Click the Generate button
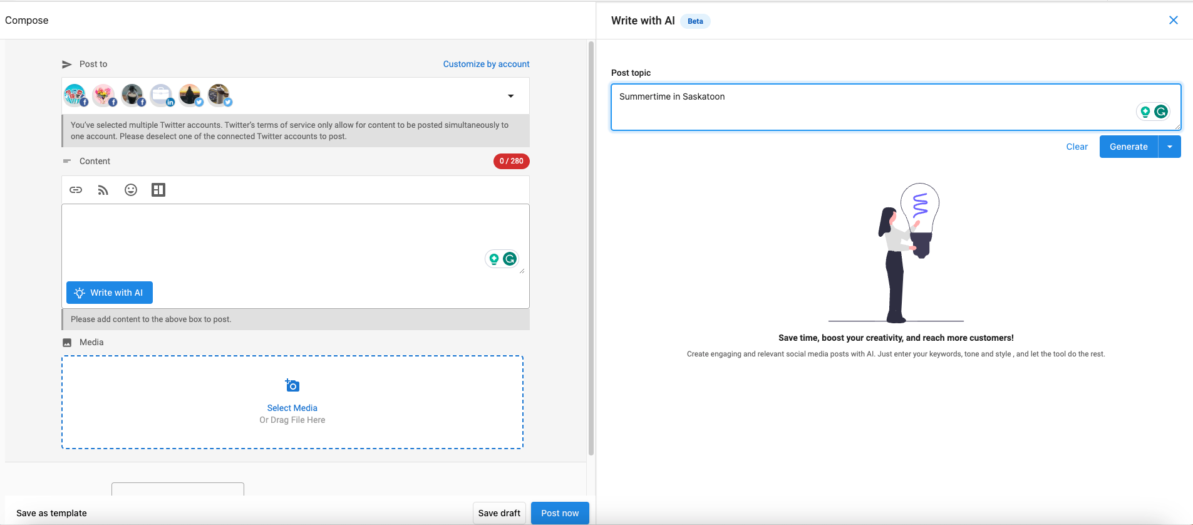This screenshot has height=525, width=1193. pyautogui.click(x=1128, y=147)
